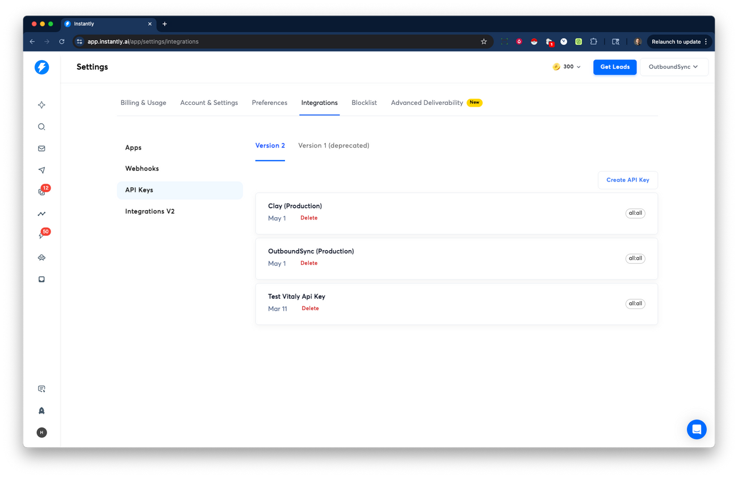Select the Unibox envelope icon
Viewport: 738px width, 478px height.
point(41,148)
